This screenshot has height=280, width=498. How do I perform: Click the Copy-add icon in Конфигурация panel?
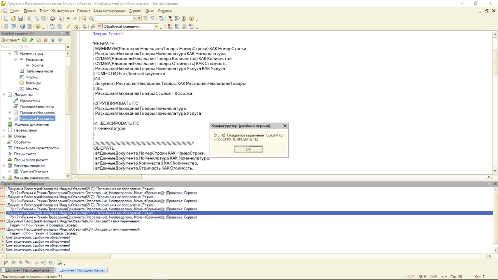point(39,40)
